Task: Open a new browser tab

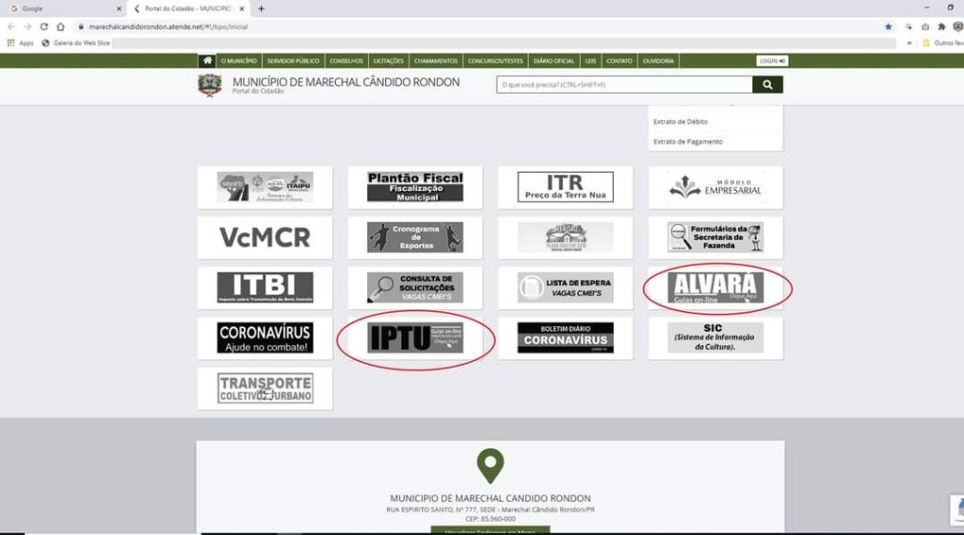Action: (x=262, y=8)
